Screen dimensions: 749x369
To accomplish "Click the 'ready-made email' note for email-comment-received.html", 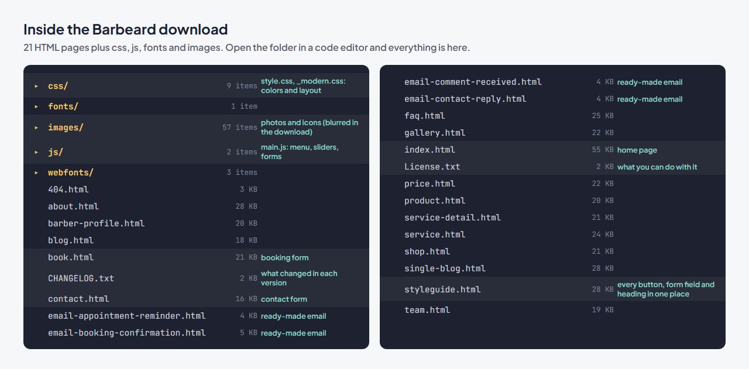I will [650, 82].
